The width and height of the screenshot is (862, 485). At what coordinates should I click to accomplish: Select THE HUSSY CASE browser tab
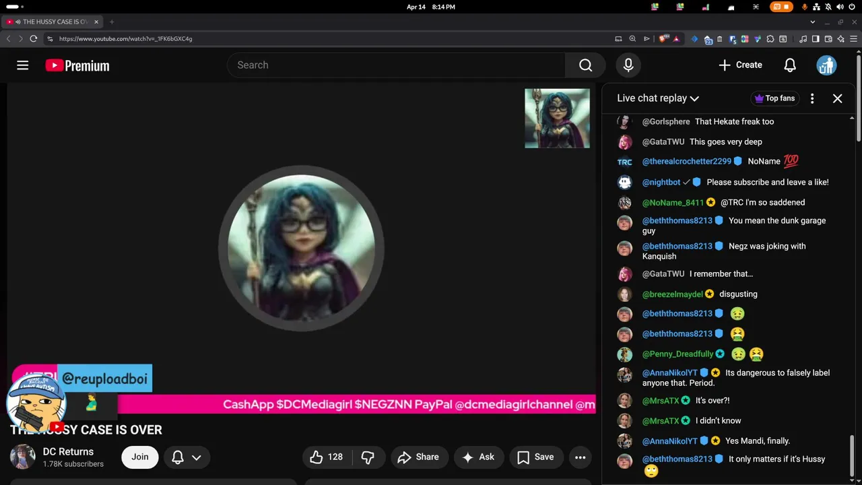pyautogui.click(x=54, y=22)
